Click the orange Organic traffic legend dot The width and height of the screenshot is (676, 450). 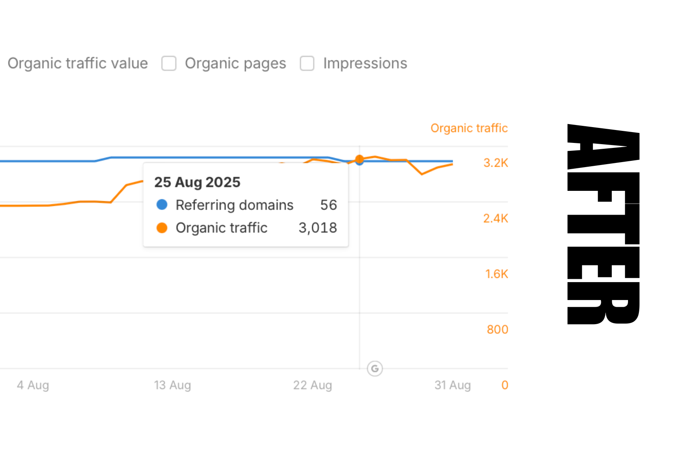(x=162, y=227)
